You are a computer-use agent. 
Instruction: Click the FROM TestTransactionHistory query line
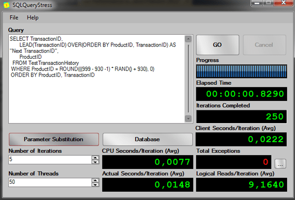46,63
